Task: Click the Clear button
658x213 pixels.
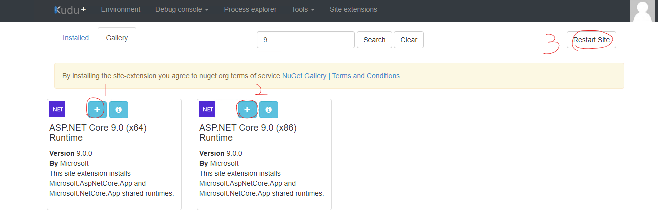Action: [x=409, y=40]
